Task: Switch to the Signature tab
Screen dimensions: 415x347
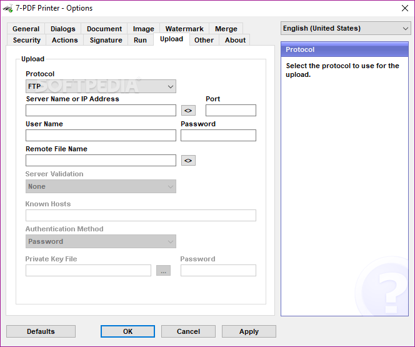Action: (x=106, y=40)
